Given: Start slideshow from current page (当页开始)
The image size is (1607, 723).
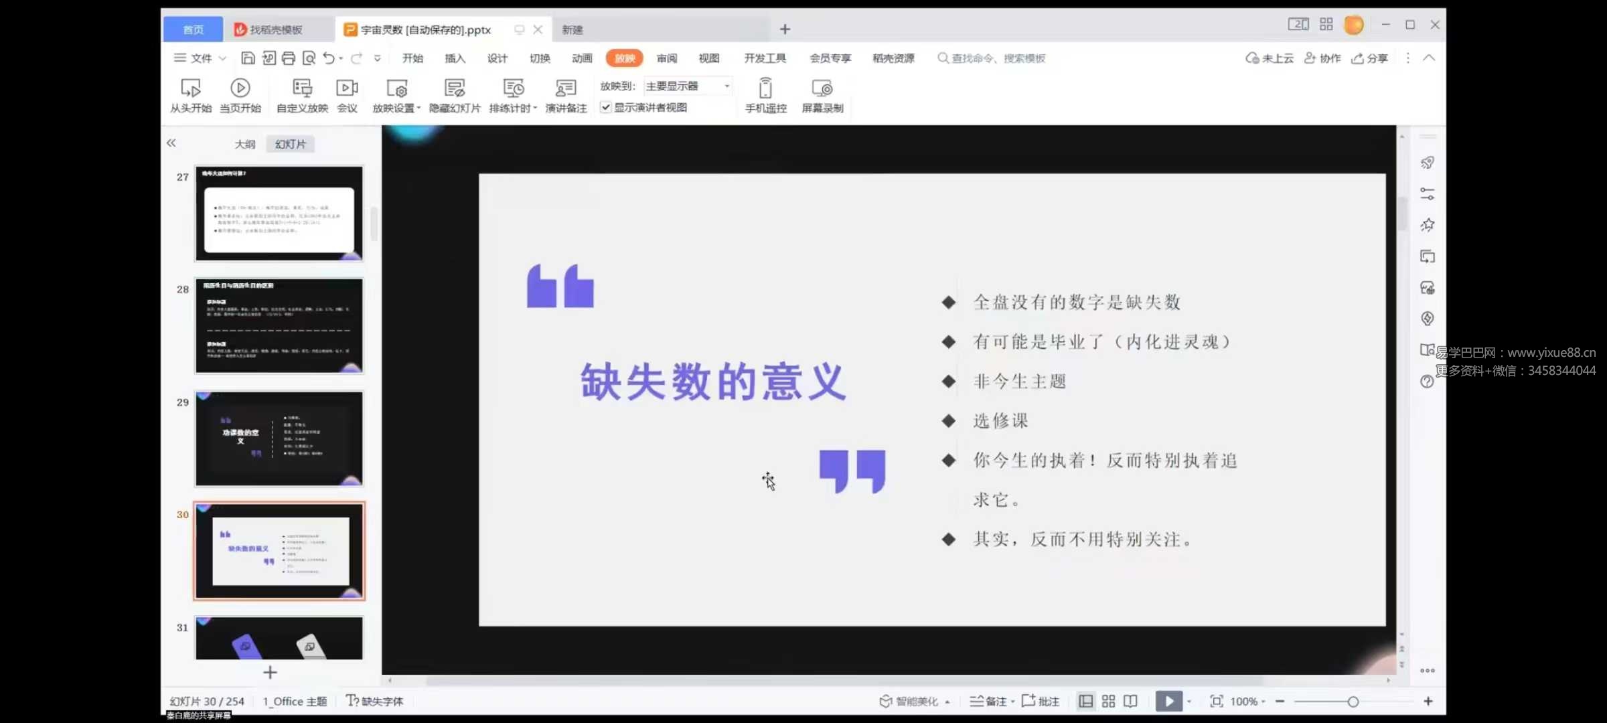Looking at the screenshot, I should (240, 88).
